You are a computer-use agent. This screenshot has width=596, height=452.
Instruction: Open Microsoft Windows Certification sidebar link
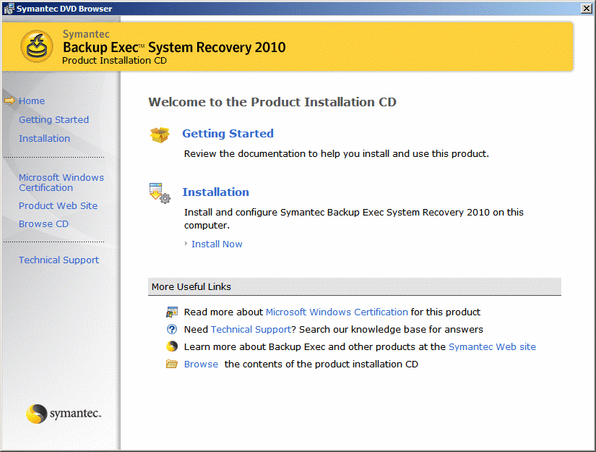tap(61, 182)
